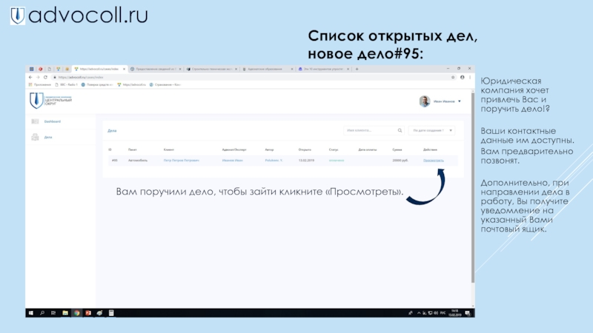Reload the page with the browser refresh button
Screen dimensions: 593x333
[45, 77]
